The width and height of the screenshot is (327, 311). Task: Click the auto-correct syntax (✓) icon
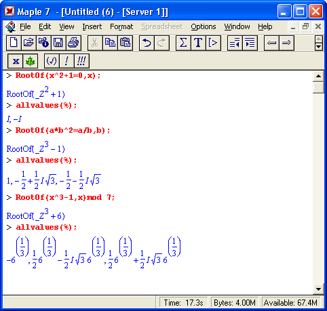tap(52, 61)
